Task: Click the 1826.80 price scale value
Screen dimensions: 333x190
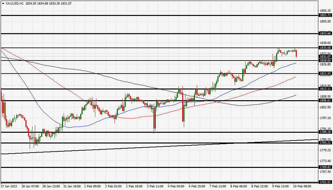Action: pos(325,64)
